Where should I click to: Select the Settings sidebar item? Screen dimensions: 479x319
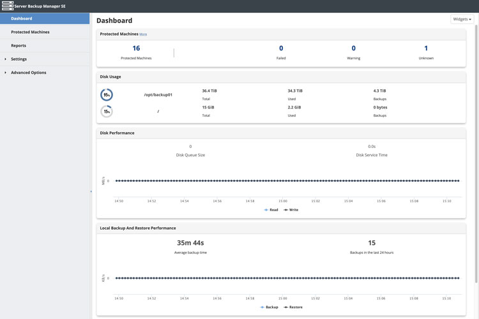point(45,59)
